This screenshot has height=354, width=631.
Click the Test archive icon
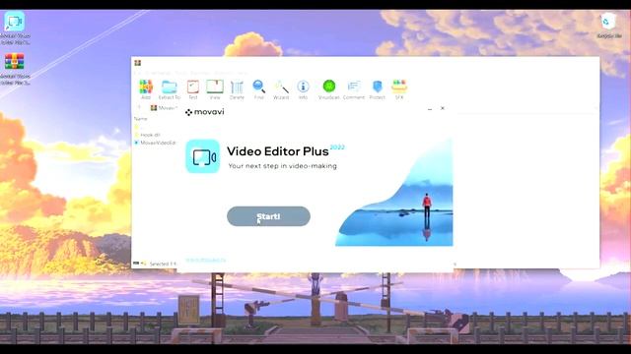point(193,89)
